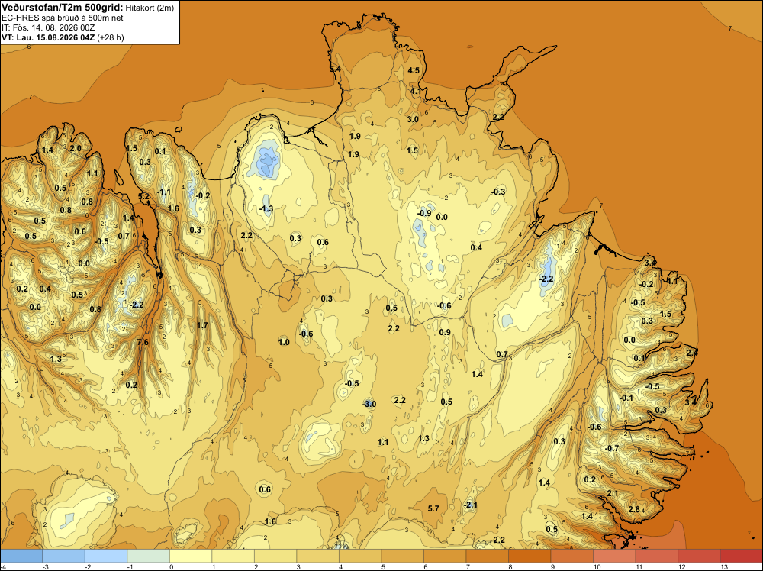763x571 pixels.
Task: Select the -0.9 temperature reading
Action: [x=424, y=213]
